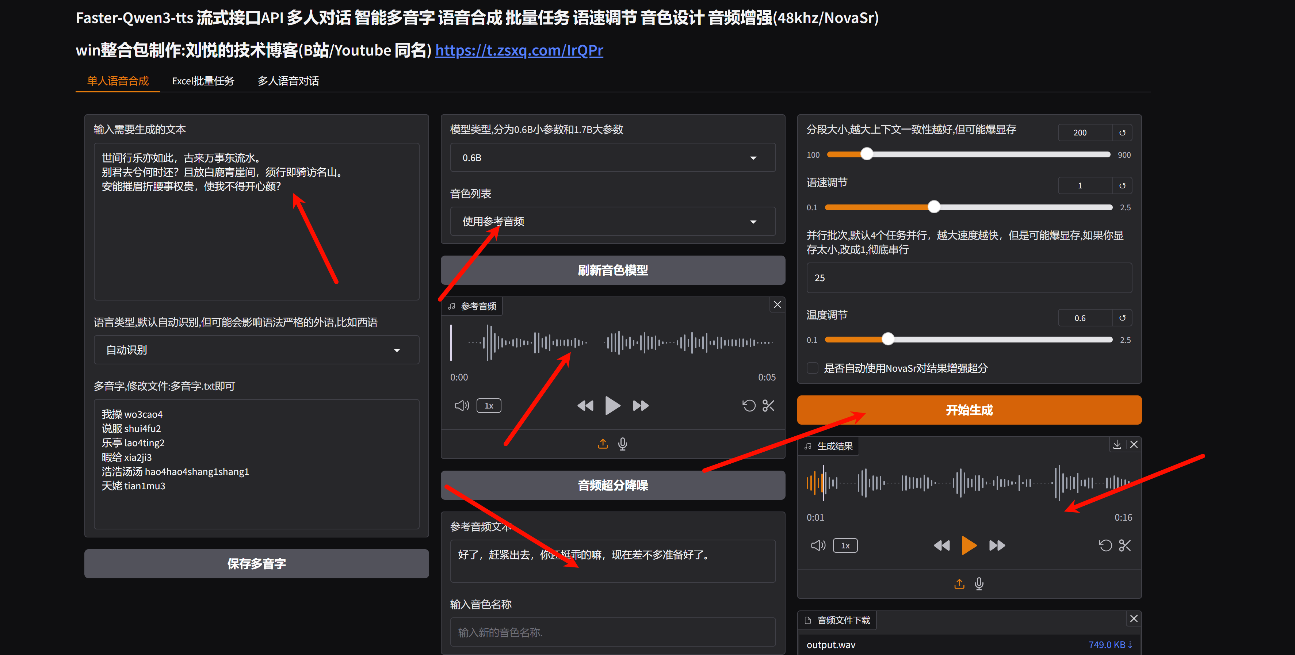Click microphone record icon under reference audio
1295x655 pixels.
[622, 444]
